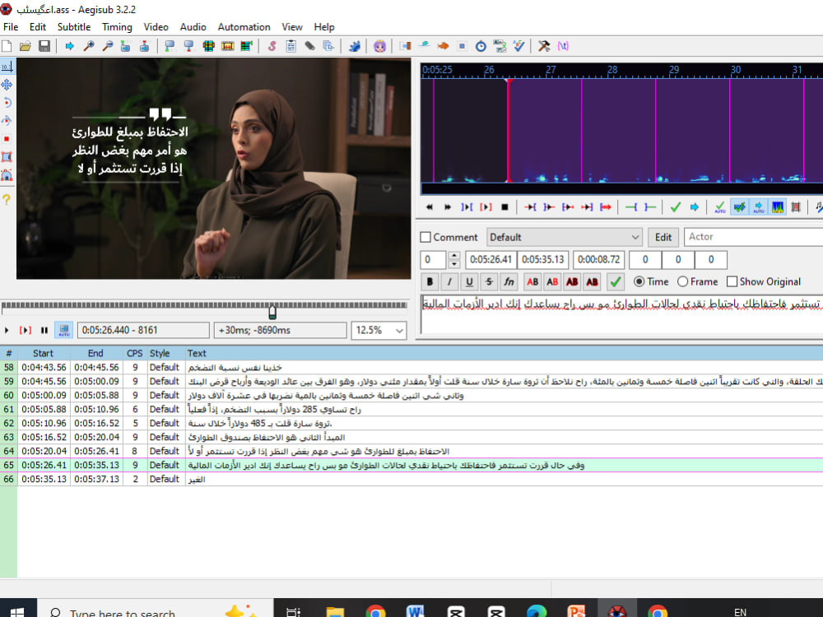823x617 pixels.
Task: Check the Comment checkbox
Action: point(425,237)
